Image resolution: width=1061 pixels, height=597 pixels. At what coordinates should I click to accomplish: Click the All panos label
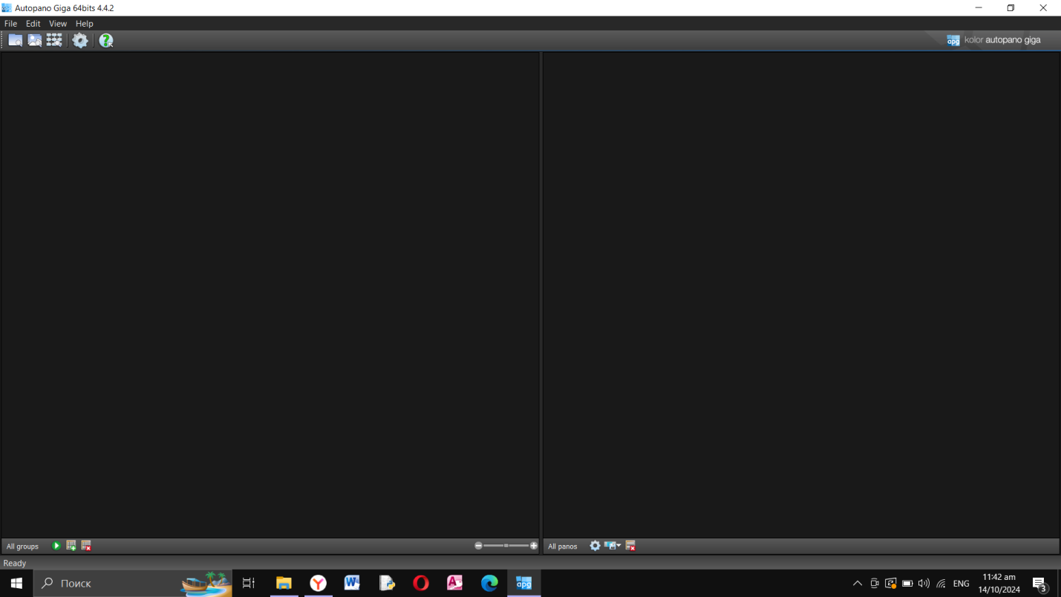(x=563, y=547)
